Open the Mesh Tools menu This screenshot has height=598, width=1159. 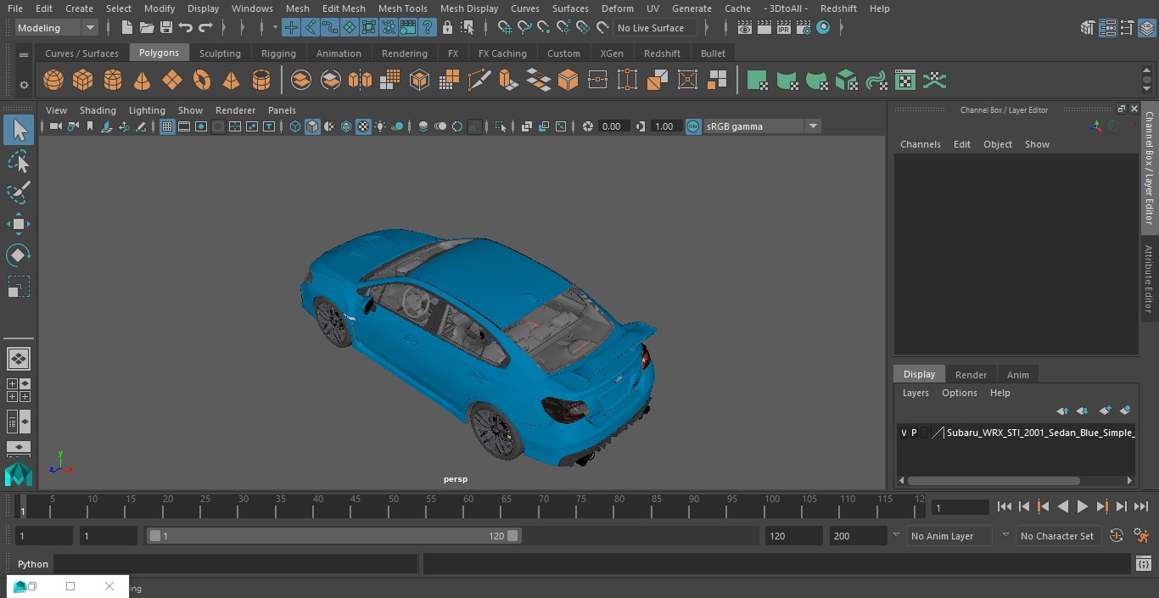click(402, 8)
